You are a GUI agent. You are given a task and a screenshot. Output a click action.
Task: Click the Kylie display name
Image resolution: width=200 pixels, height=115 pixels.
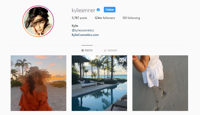75,26
